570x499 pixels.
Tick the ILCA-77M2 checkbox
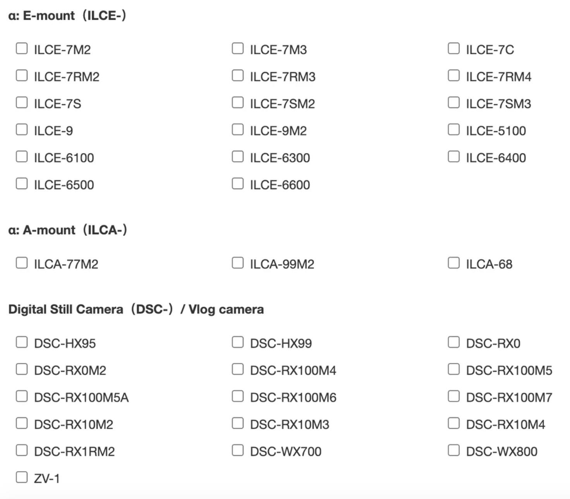(22, 263)
